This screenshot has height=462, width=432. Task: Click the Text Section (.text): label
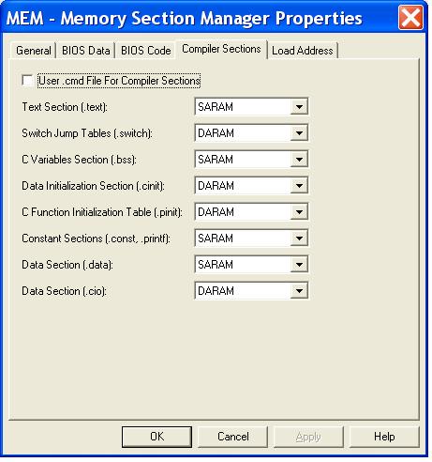point(65,107)
